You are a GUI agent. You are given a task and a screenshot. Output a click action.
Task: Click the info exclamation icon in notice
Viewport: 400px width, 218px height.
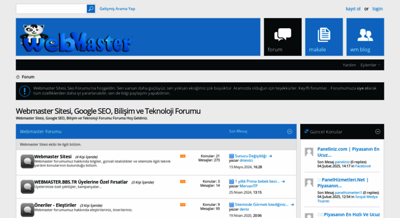25,91
